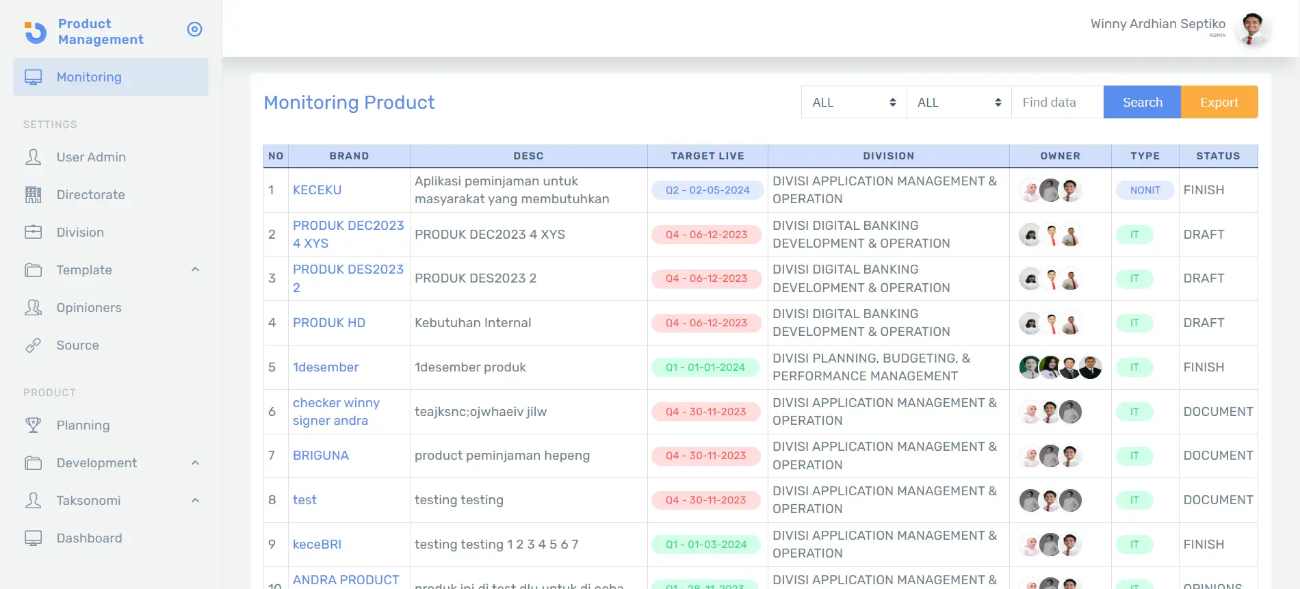Click the Source link icon
This screenshot has width=1300, height=589.
tap(33, 345)
